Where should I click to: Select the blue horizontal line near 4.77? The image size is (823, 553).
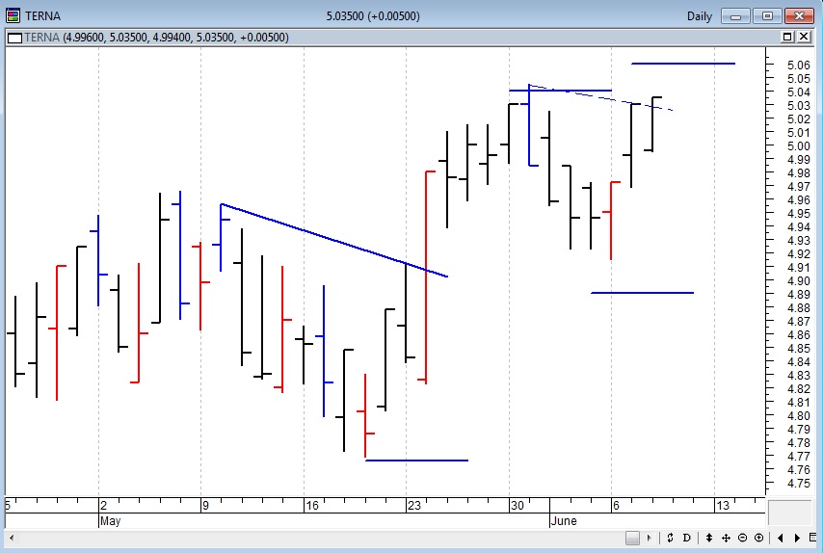[x=416, y=461]
